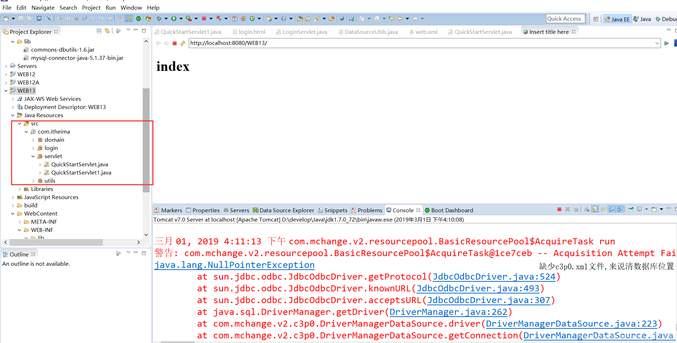
Task: Open the Project Explorer View Menu
Action: click(128, 30)
